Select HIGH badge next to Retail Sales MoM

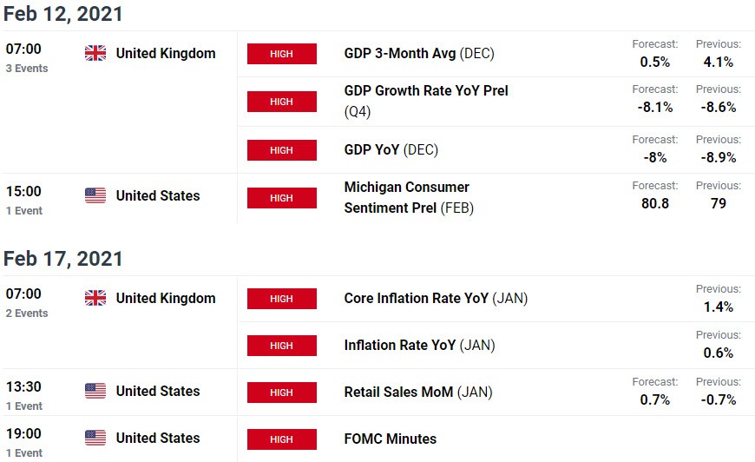282,393
